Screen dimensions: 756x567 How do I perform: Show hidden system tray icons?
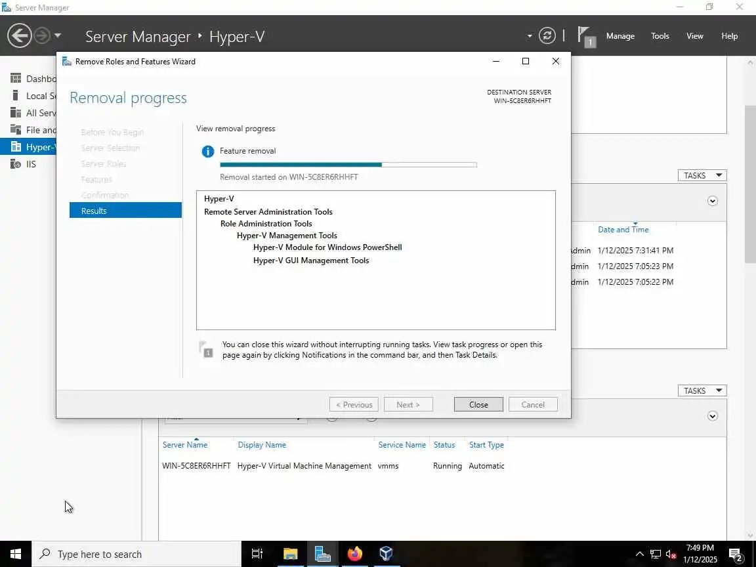(x=639, y=554)
